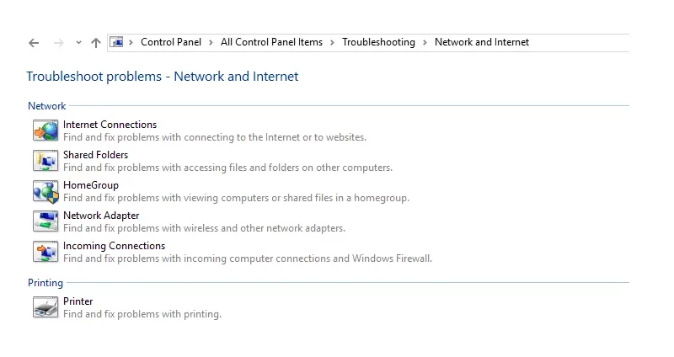The height and width of the screenshot is (357, 674).
Task: Open the Internet Connections troubleshooter icon
Action: [x=45, y=131]
